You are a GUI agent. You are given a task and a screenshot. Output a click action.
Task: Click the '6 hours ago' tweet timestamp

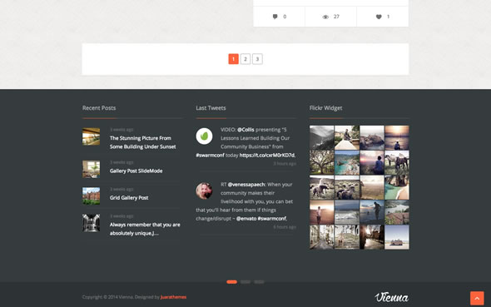285,227
